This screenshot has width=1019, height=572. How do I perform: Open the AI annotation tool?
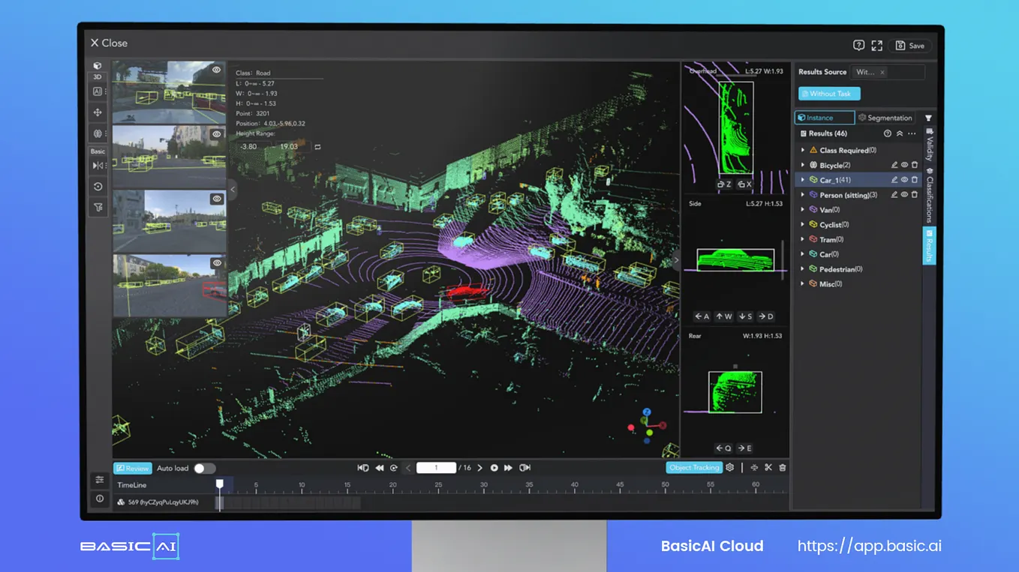click(97, 91)
